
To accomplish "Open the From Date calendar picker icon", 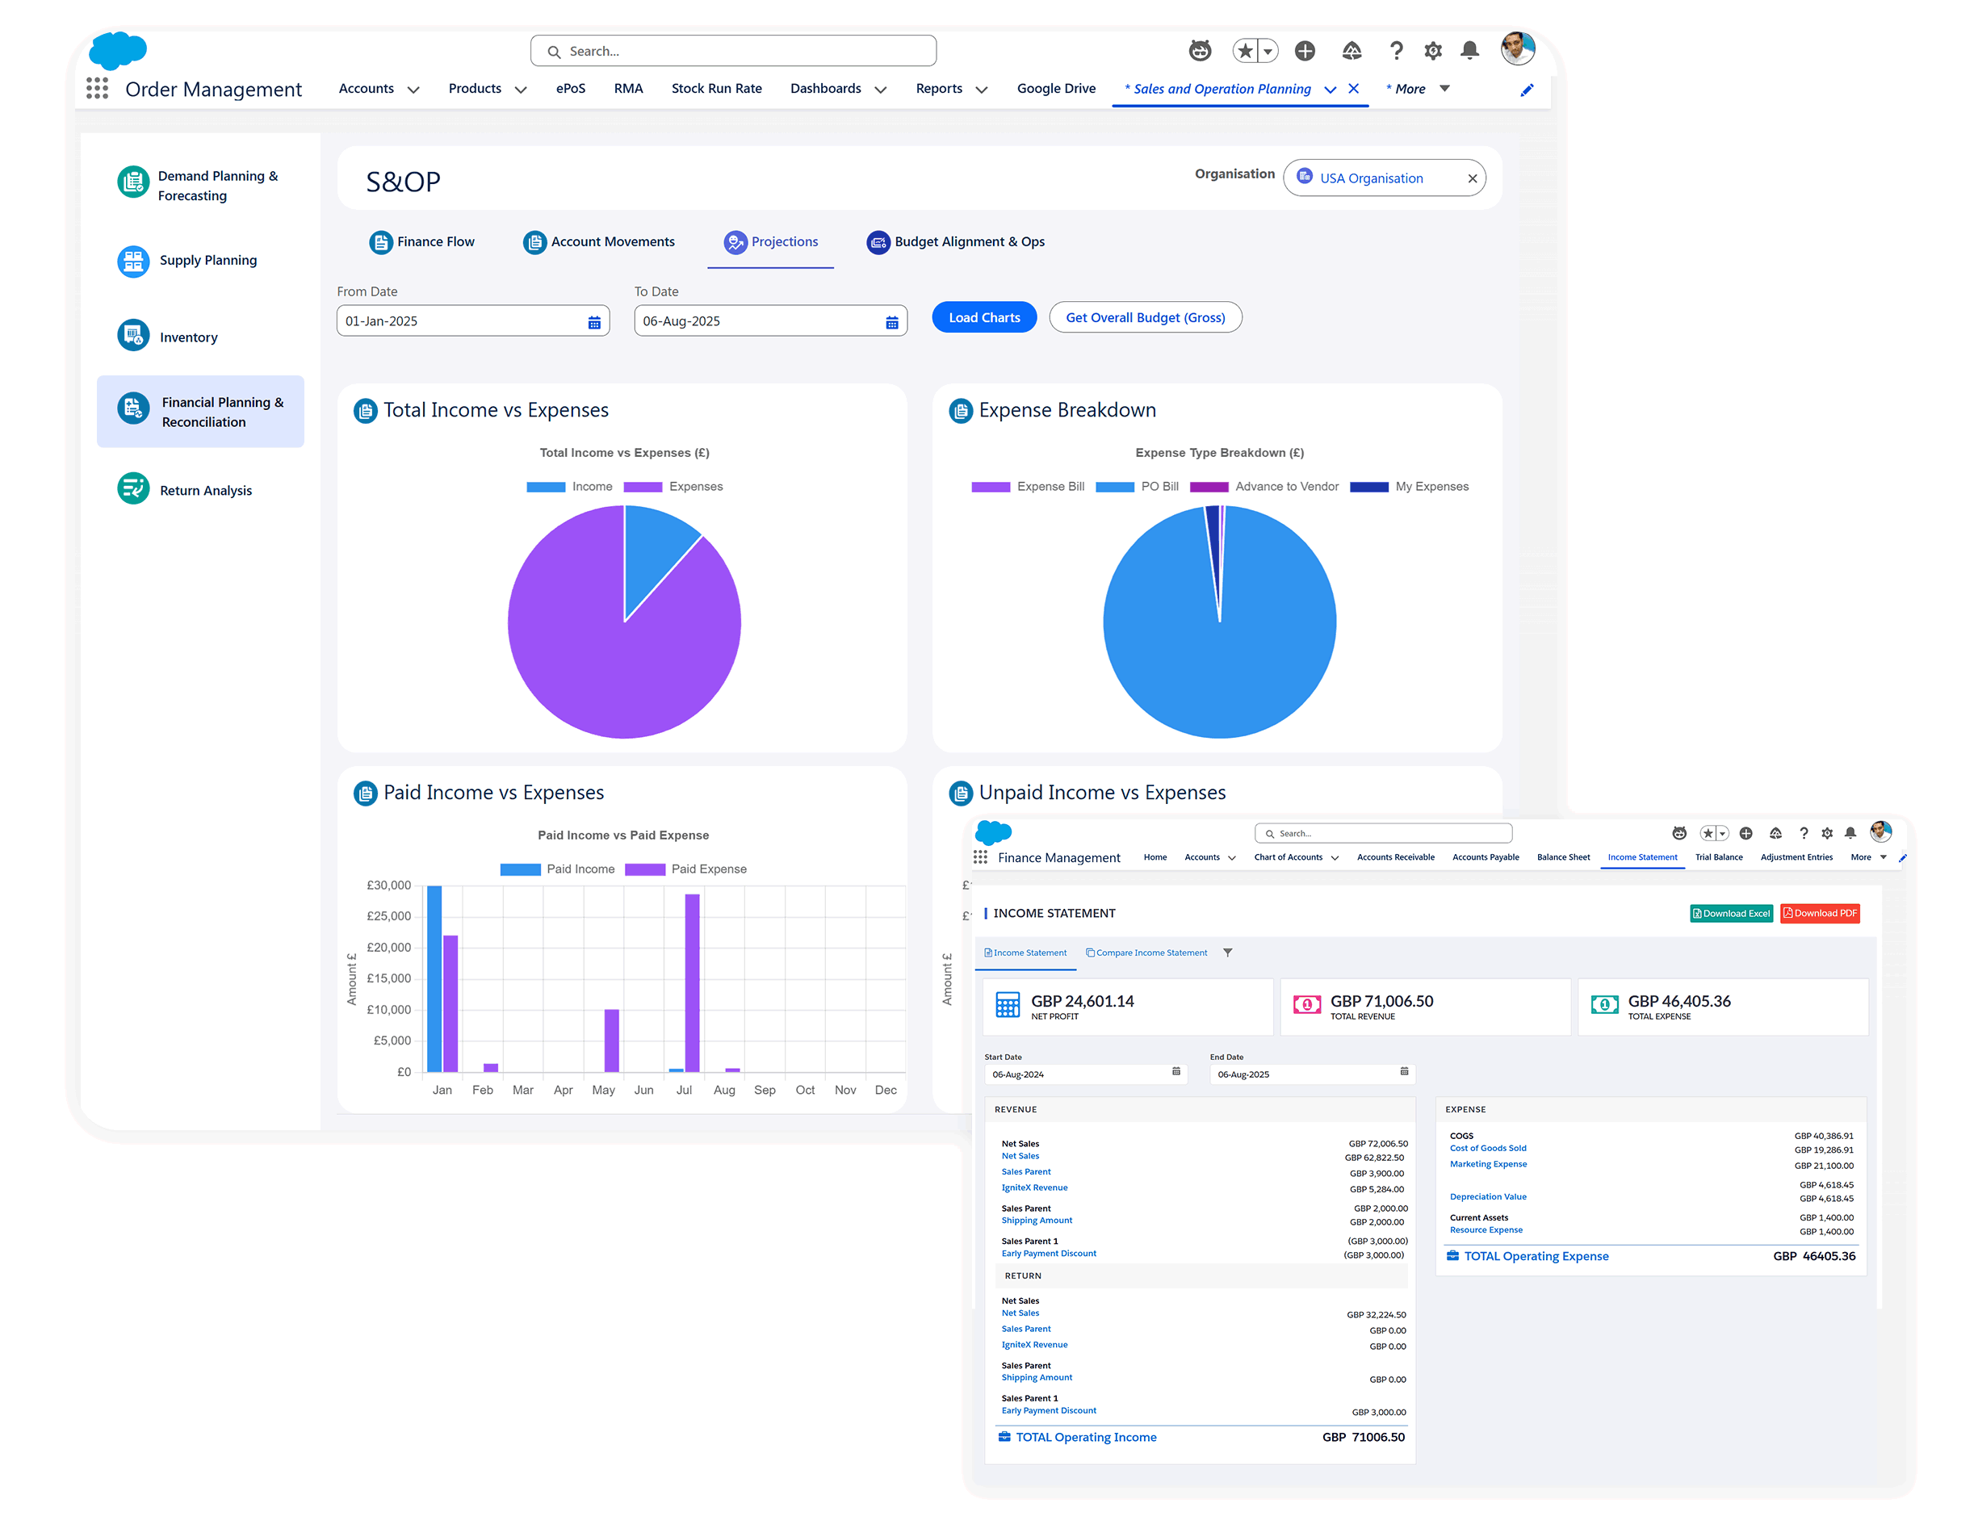I will (x=594, y=322).
